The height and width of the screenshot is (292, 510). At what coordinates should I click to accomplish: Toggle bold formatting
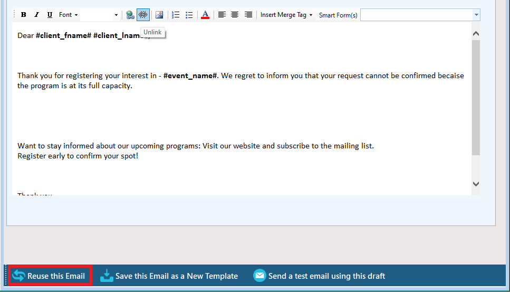[23, 15]
